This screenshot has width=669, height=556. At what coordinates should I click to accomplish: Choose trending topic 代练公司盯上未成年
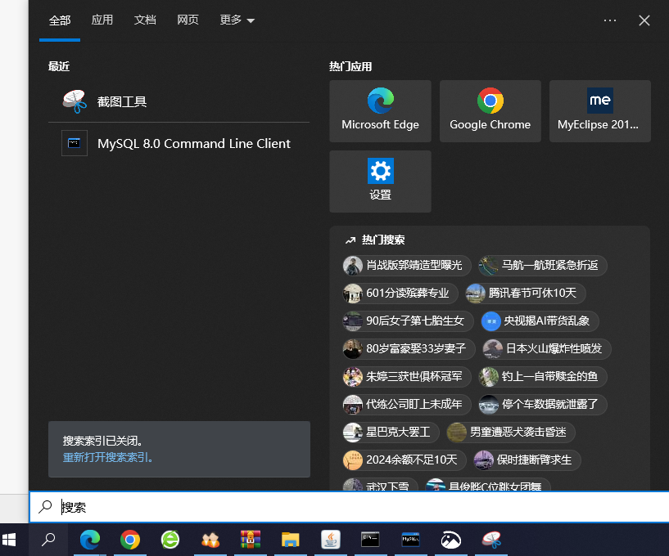click(407, 404)
